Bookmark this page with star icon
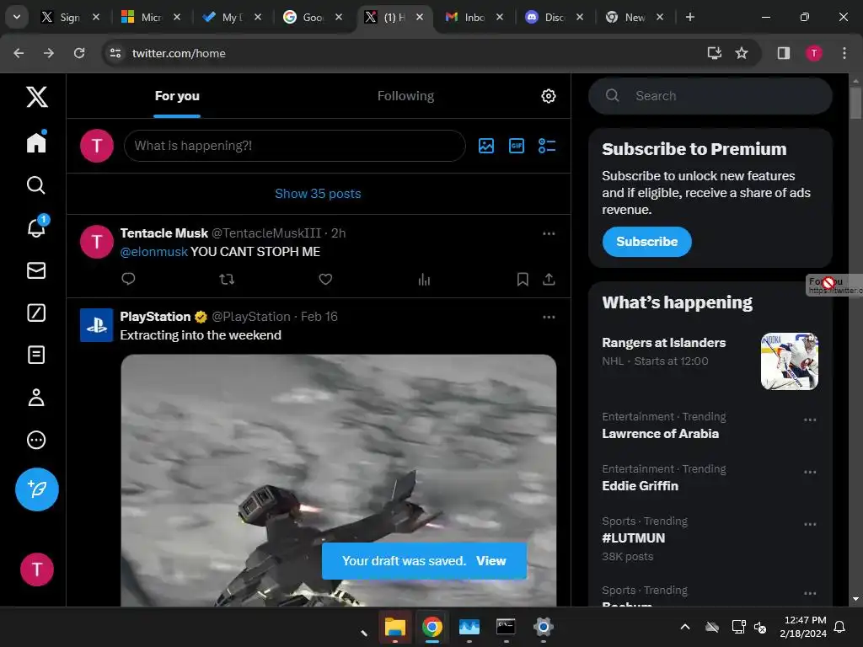This screenshot has width=863, height=647. click(x=742, y=53)
